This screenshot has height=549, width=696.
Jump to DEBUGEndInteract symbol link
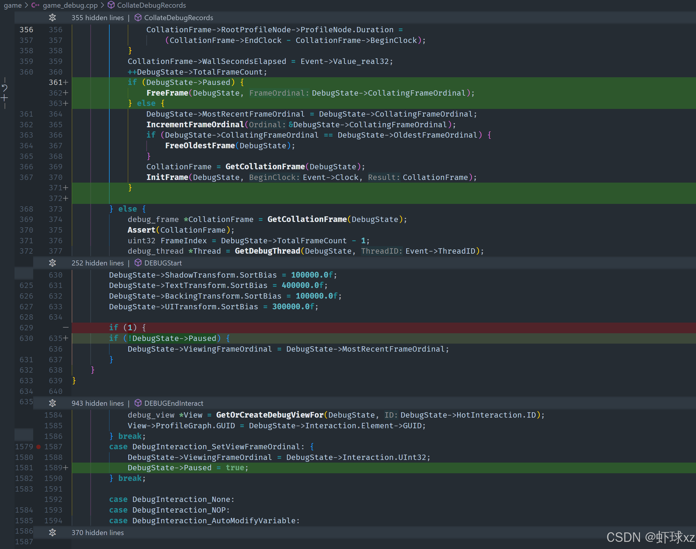coord(174,403)
